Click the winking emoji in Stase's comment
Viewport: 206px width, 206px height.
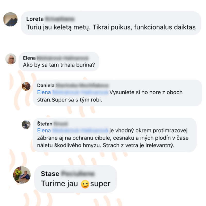point(85,184)
